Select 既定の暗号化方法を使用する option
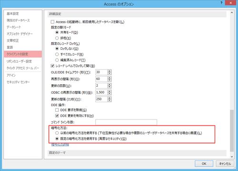This screenshot has height=171, width=238. tap(57, 139)
